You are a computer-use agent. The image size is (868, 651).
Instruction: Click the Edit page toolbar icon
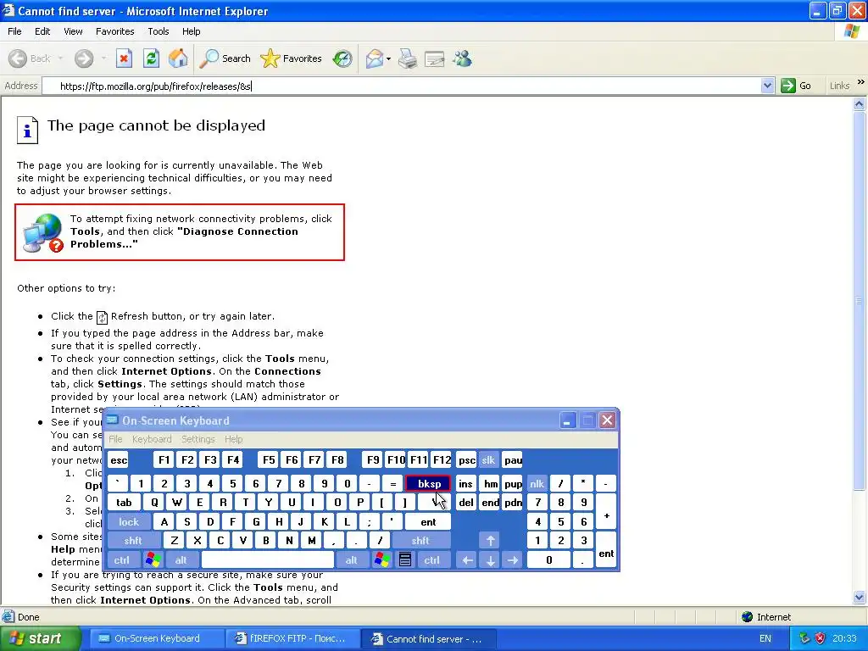click(435, 58)
